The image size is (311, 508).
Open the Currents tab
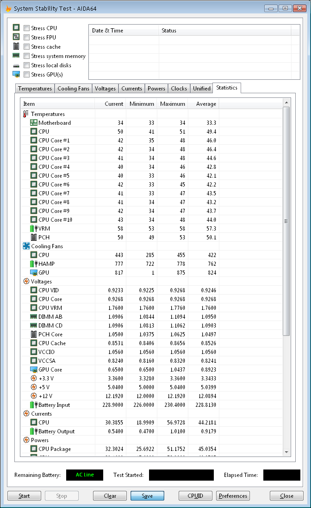click(131, 89)
